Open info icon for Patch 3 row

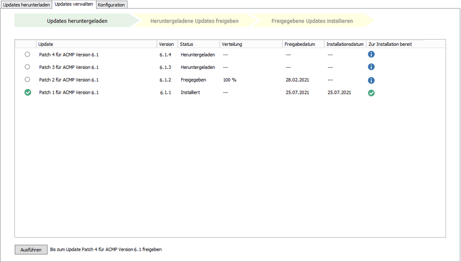371,67
